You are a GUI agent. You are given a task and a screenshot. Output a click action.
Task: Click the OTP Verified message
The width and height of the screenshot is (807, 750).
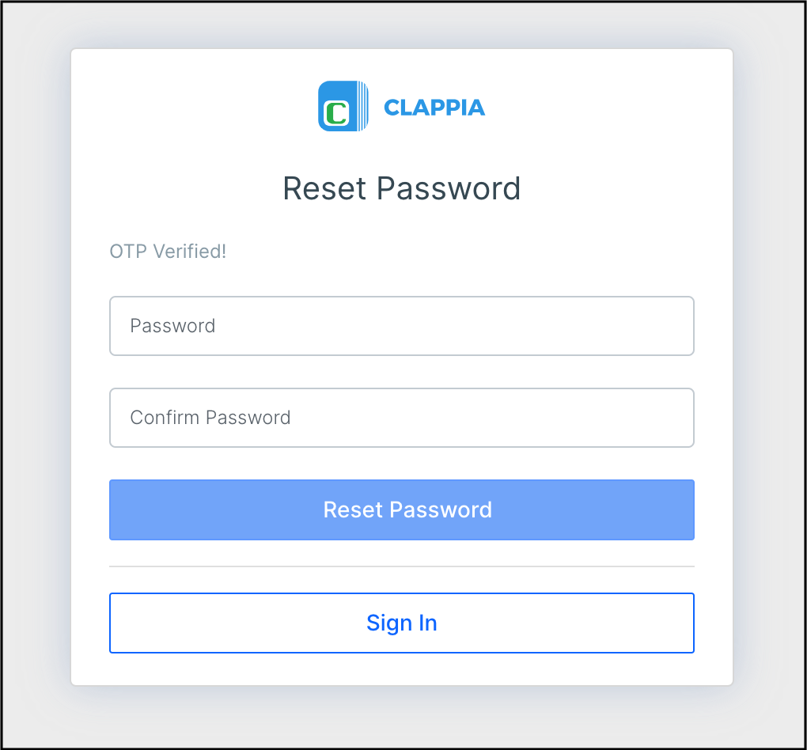pyautogui.click(x=168, y=251)
